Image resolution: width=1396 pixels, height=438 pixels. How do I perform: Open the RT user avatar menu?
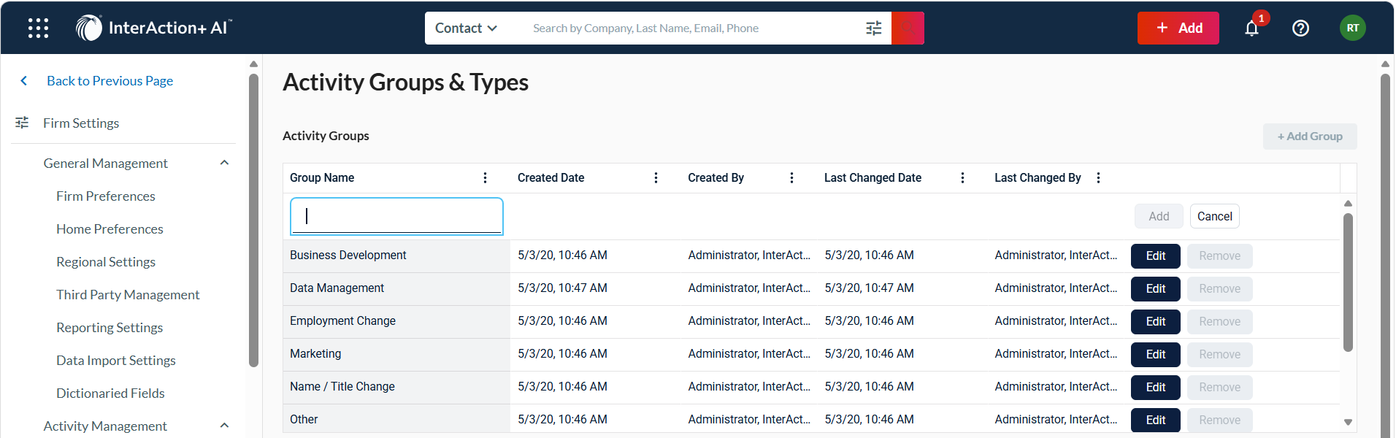tap(1353, 28)
